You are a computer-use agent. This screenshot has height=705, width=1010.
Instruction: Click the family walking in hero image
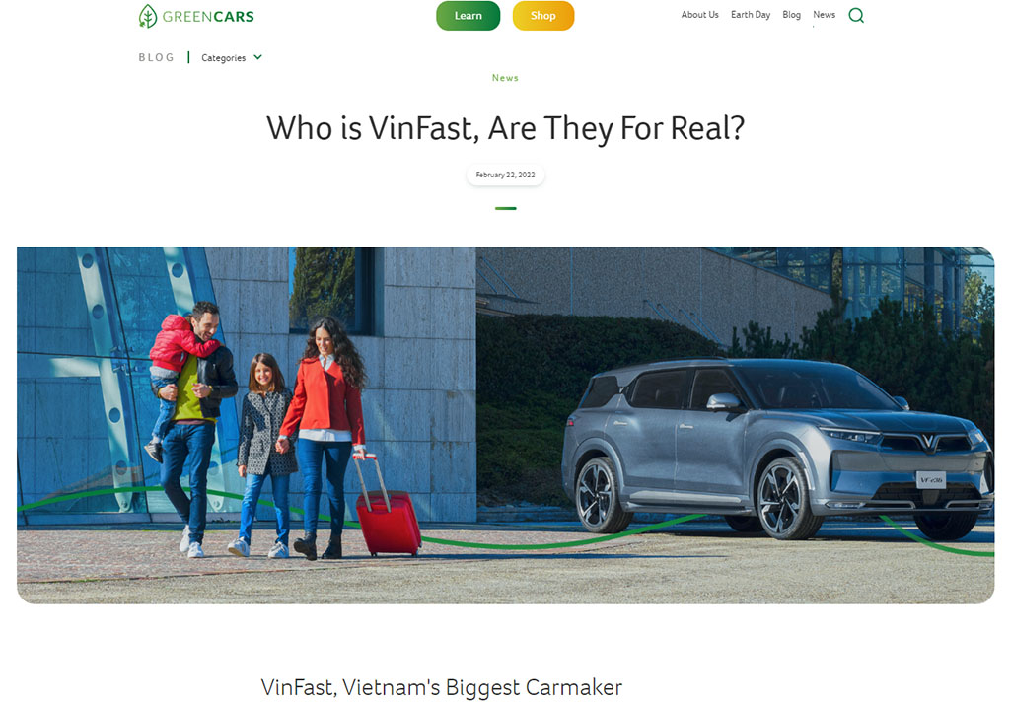coord(257,430)
